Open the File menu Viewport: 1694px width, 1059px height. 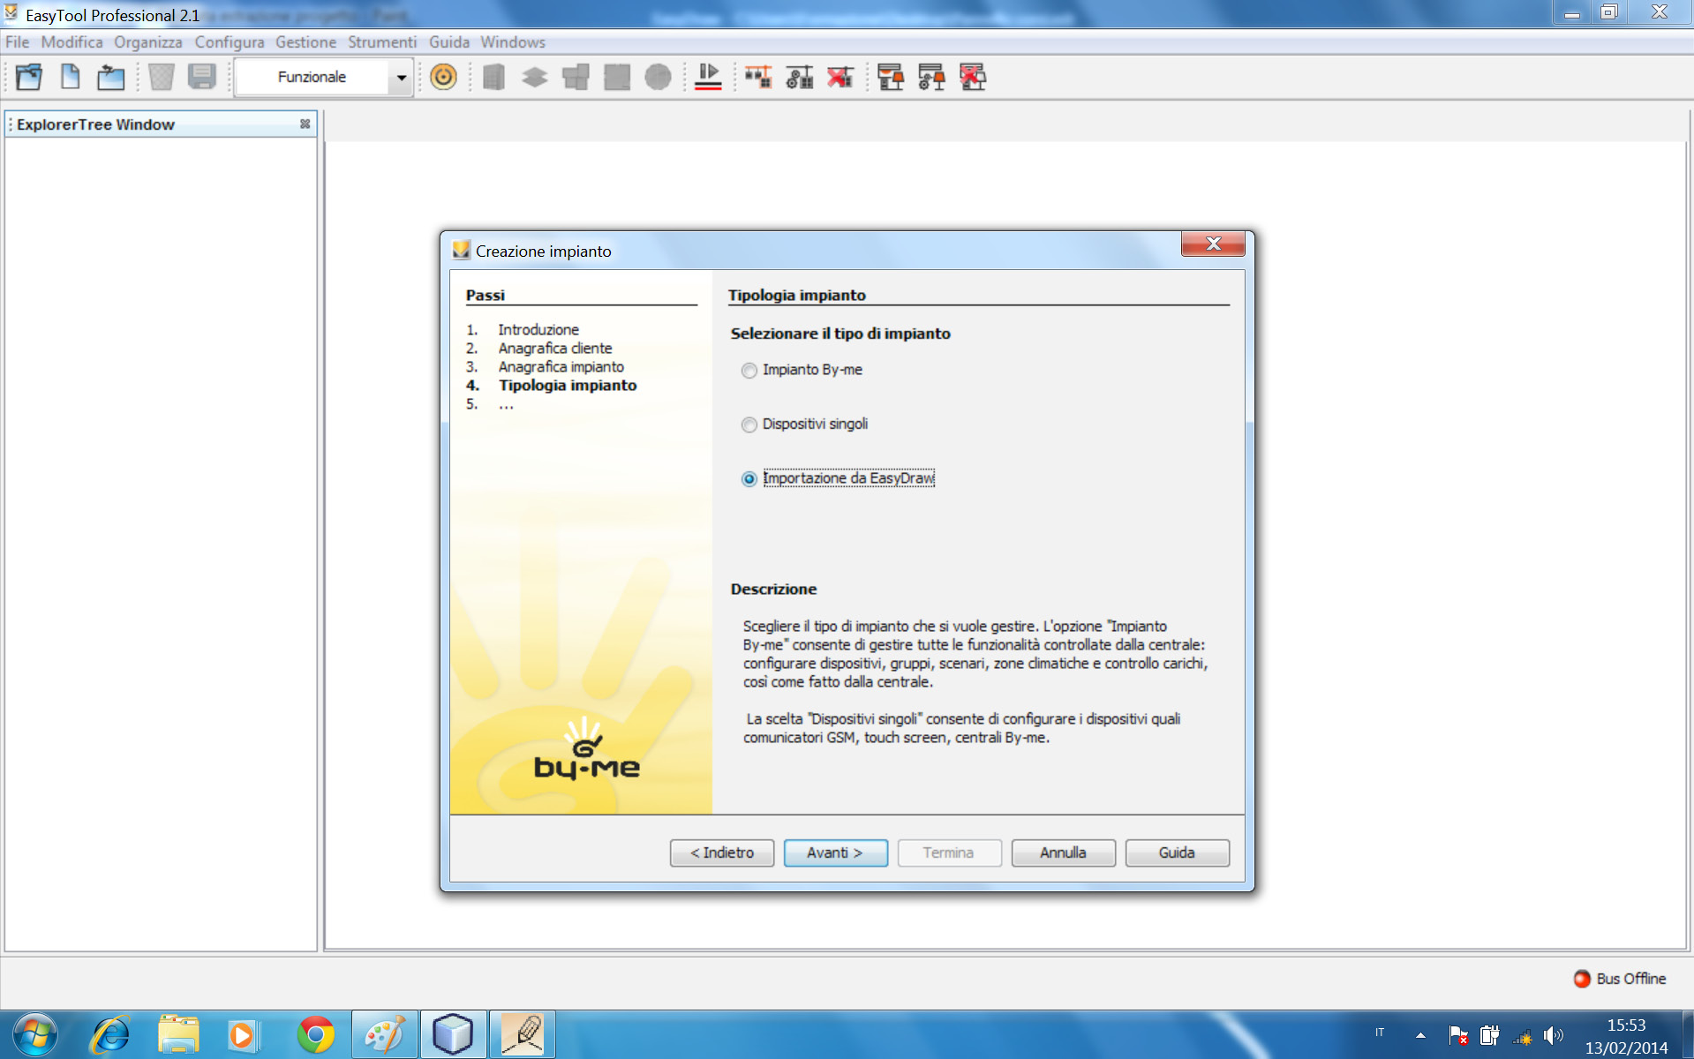pos(17,42)
